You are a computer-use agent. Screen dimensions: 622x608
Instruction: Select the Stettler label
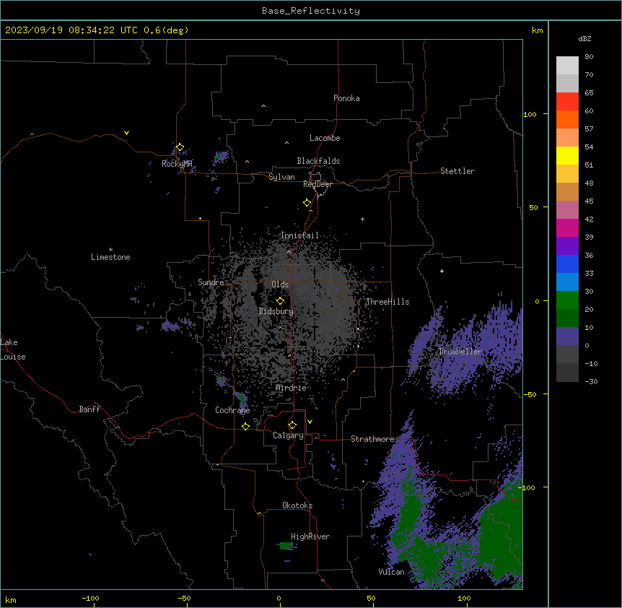[457, 171]
